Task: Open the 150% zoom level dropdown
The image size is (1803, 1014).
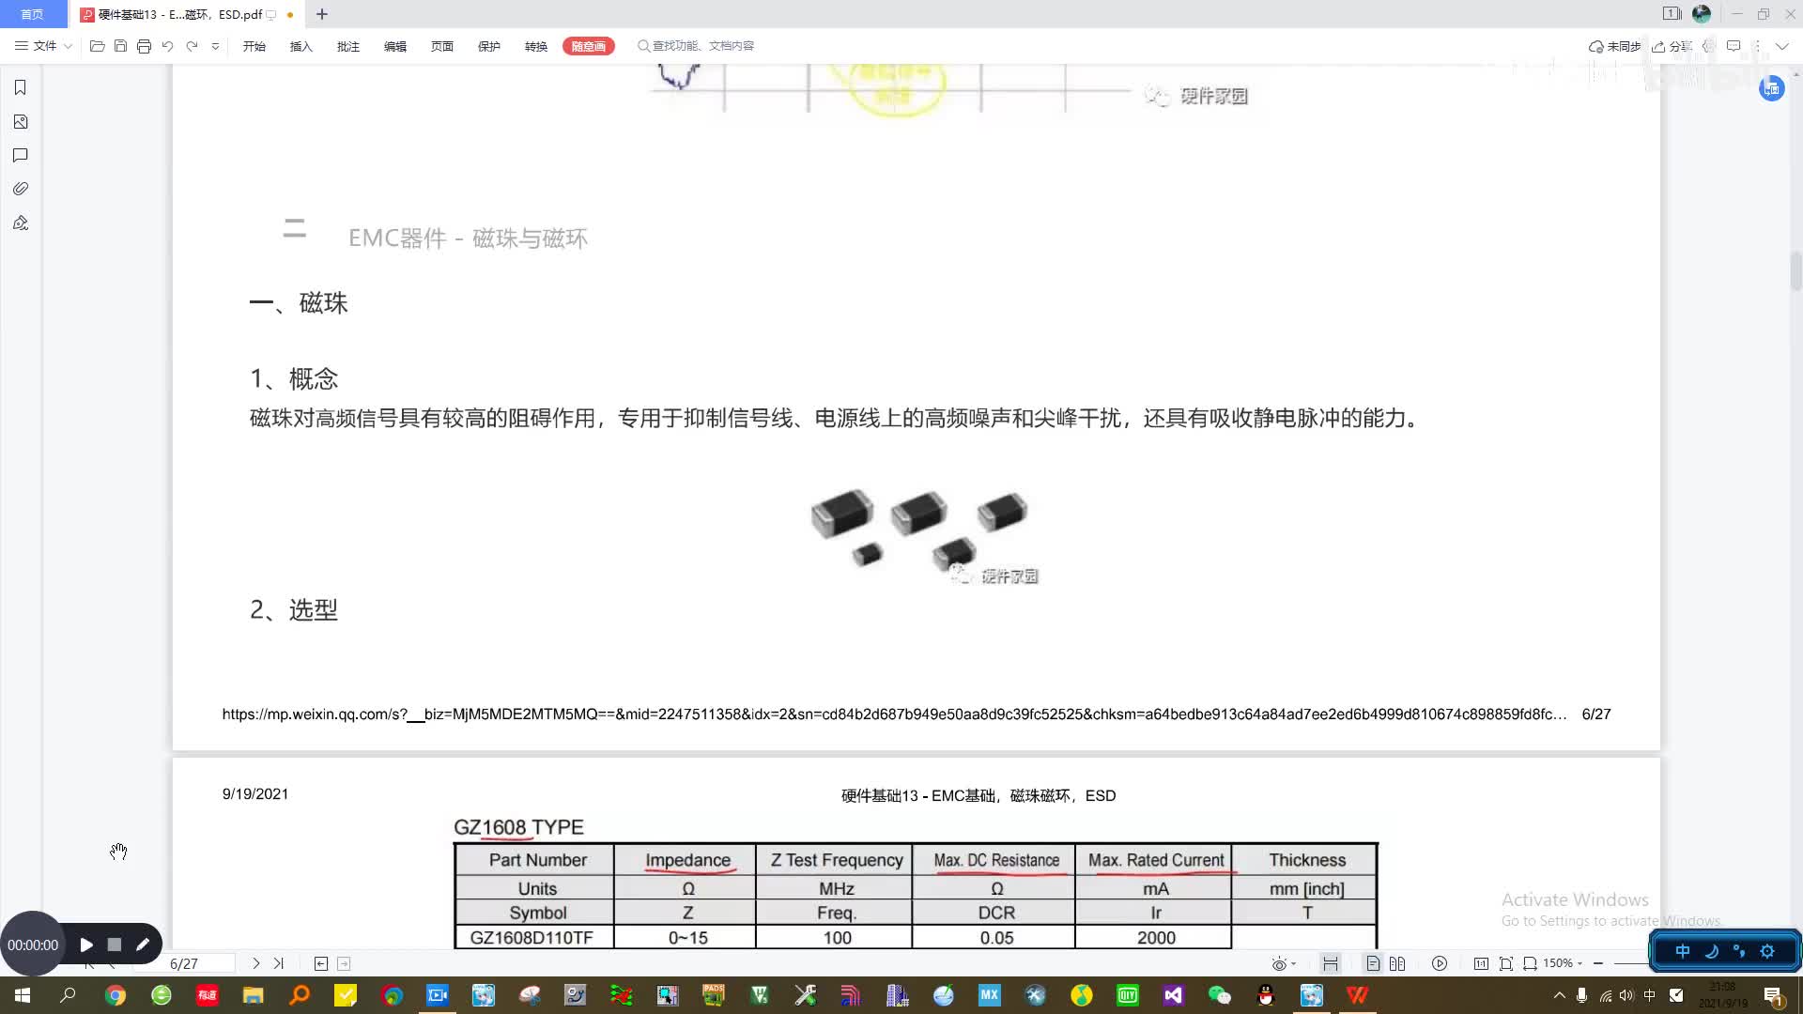Action: [1563, 963]
